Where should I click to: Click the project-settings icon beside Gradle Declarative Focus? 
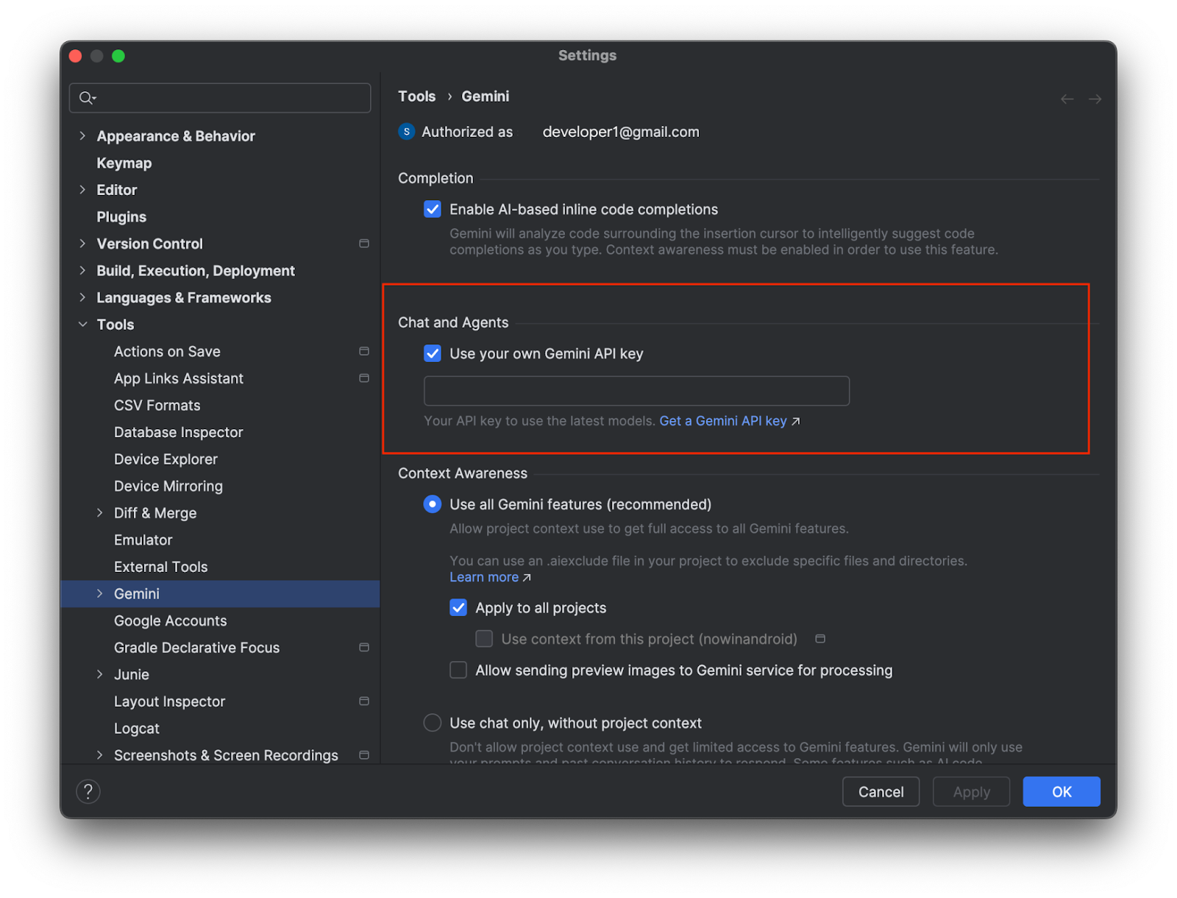(x=364, y=647)
